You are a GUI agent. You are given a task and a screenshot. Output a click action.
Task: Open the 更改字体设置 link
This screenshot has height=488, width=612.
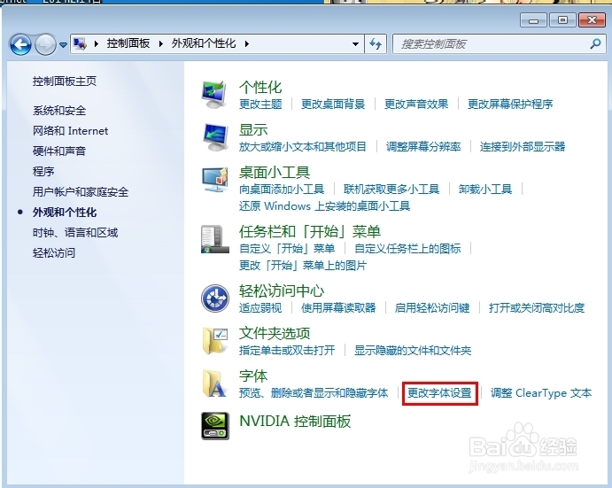[x=440, y=393]
